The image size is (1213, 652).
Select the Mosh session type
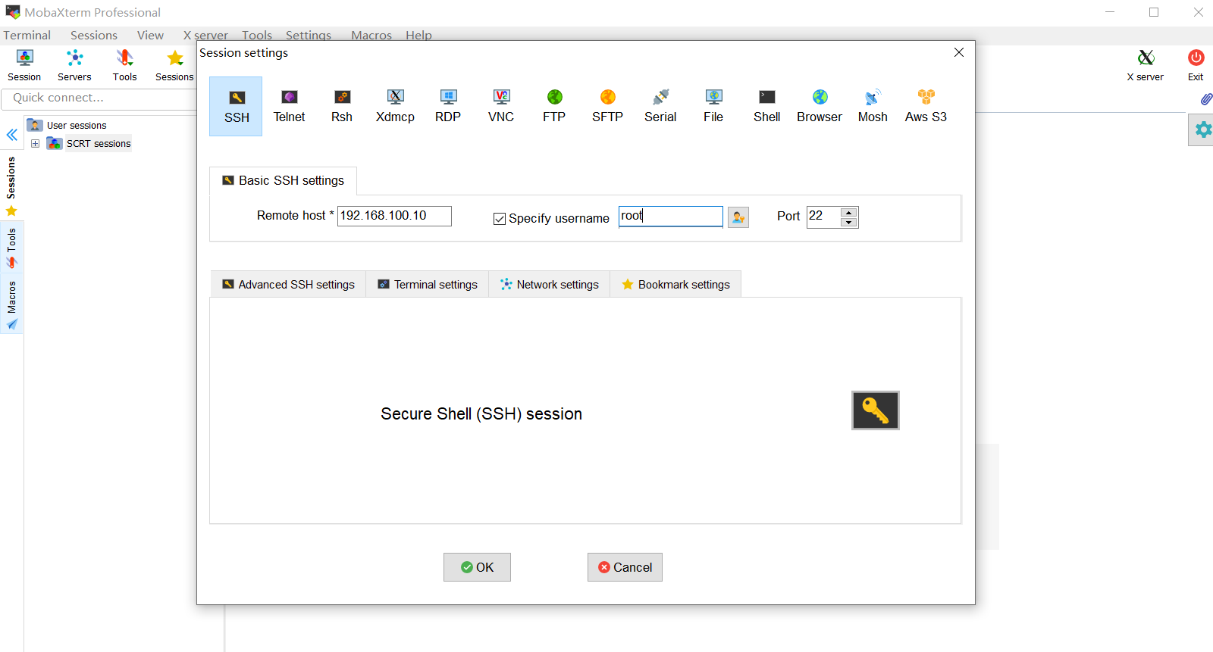873,107
